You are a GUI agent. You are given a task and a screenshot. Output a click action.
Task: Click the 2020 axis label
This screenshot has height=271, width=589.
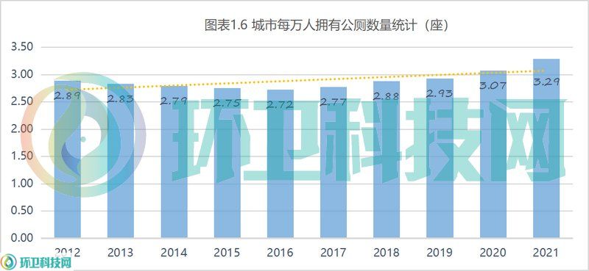[493, 253]
